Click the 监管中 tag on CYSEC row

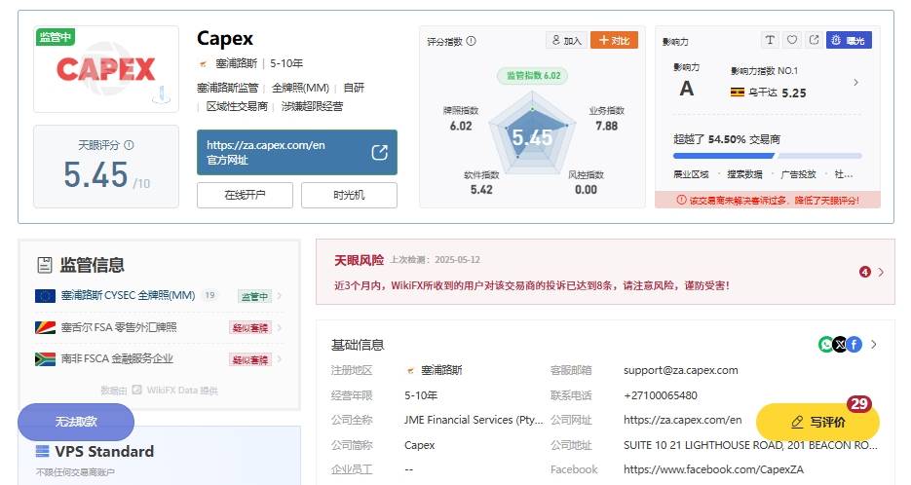(254, 296)
